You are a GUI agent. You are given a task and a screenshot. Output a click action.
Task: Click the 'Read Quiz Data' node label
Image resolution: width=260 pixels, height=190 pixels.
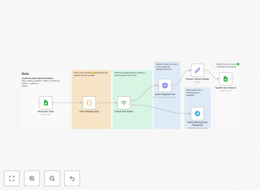click(x=46, y=112)
